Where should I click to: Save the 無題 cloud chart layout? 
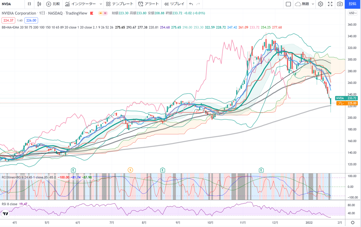point(302,4)
